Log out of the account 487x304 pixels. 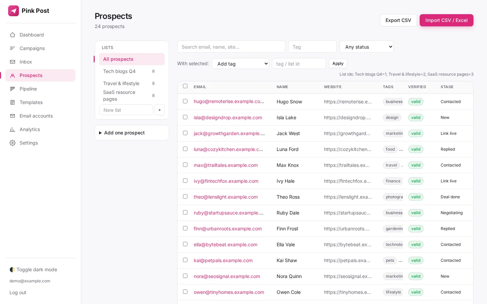18,293
